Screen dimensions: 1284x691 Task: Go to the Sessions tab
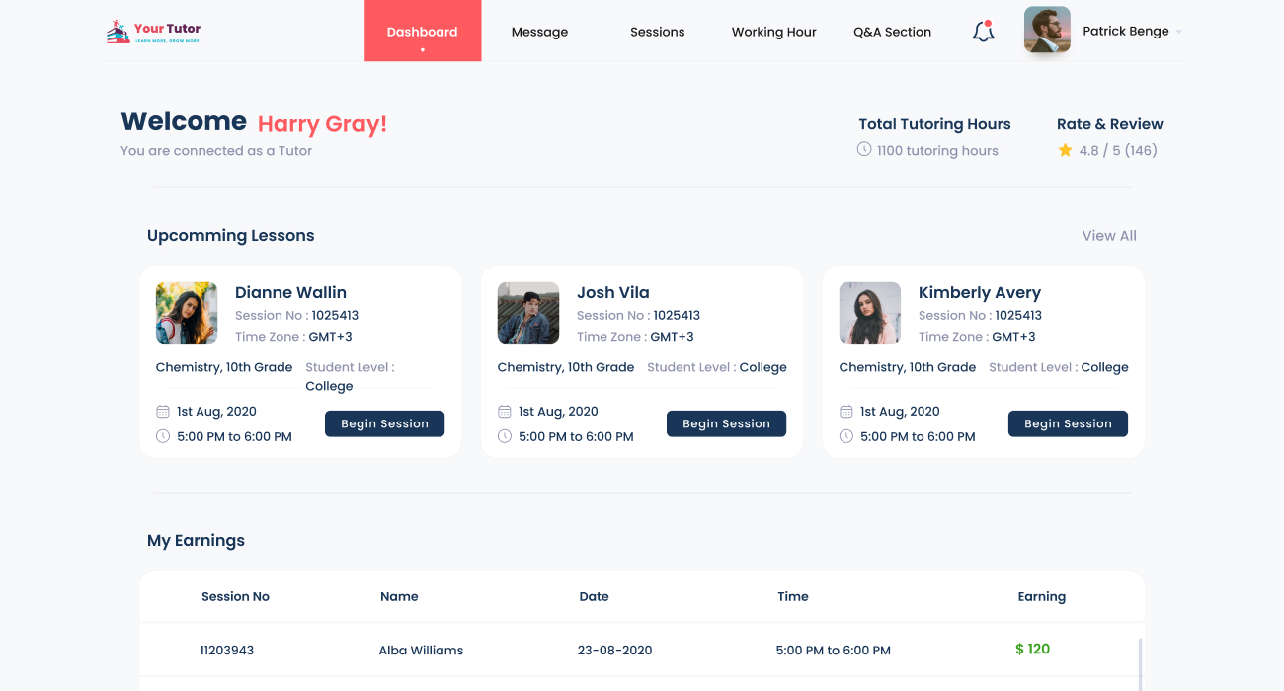(657, 32)
